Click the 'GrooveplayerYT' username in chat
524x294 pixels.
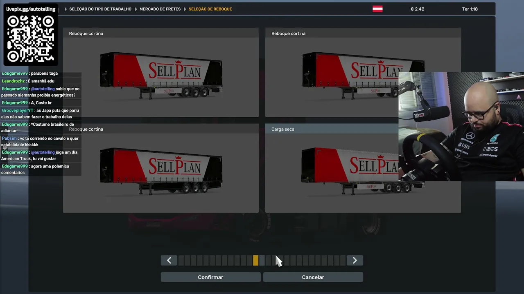pyautogui.click(x=18, y=111)
